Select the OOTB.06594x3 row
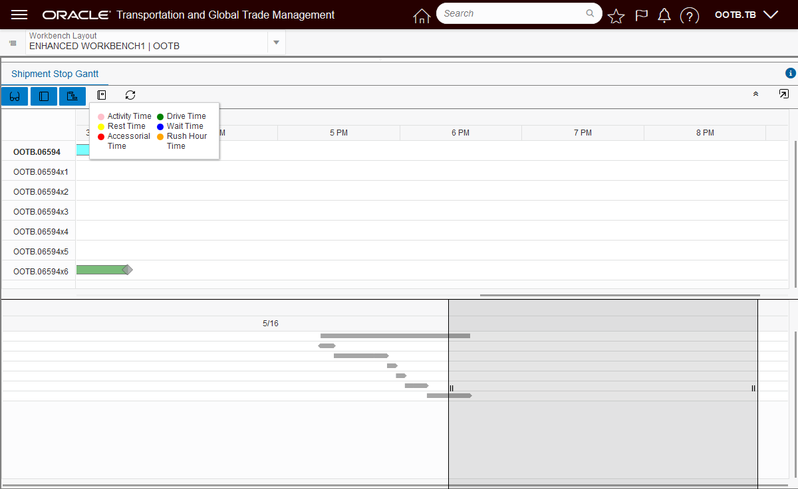798x489 pixels. [x=41, y=211]
